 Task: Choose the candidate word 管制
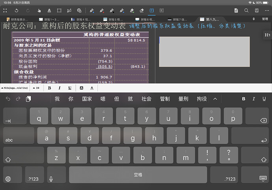click(x=165, y=99)
